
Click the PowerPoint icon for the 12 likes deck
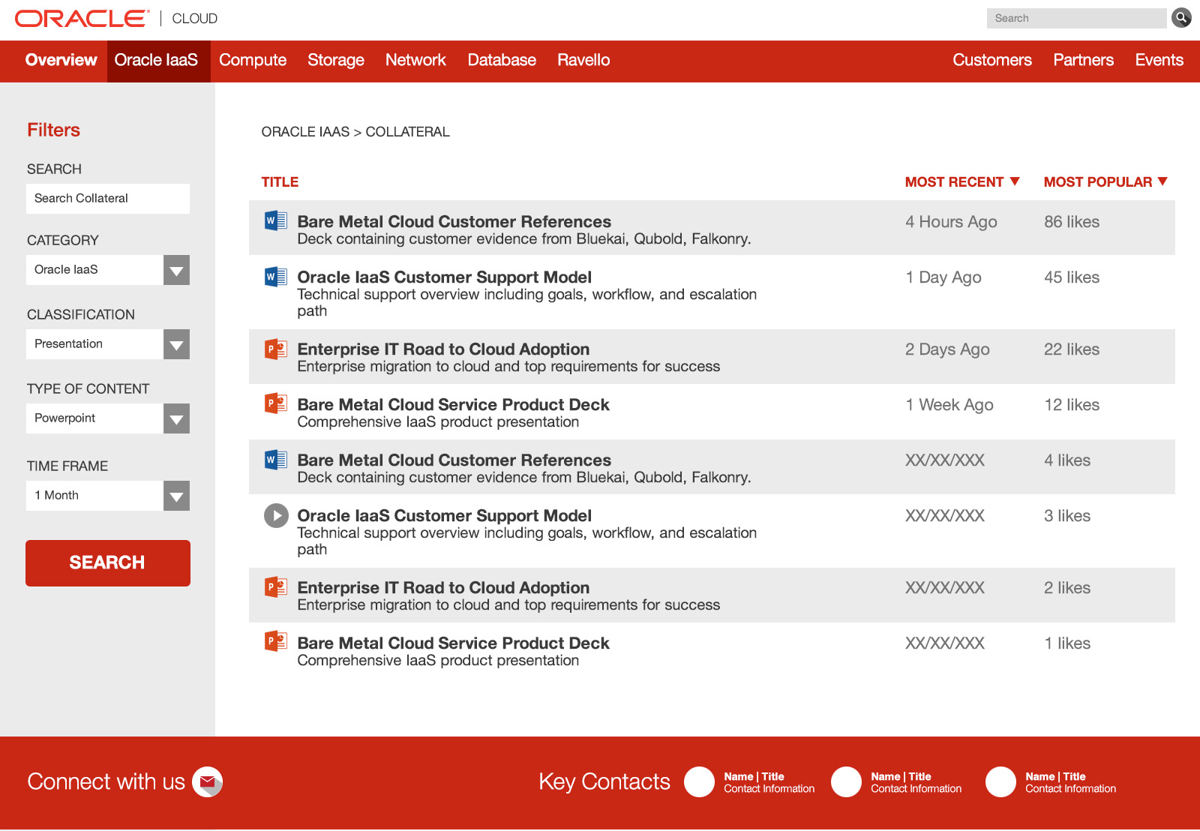[x=276, y=404]
